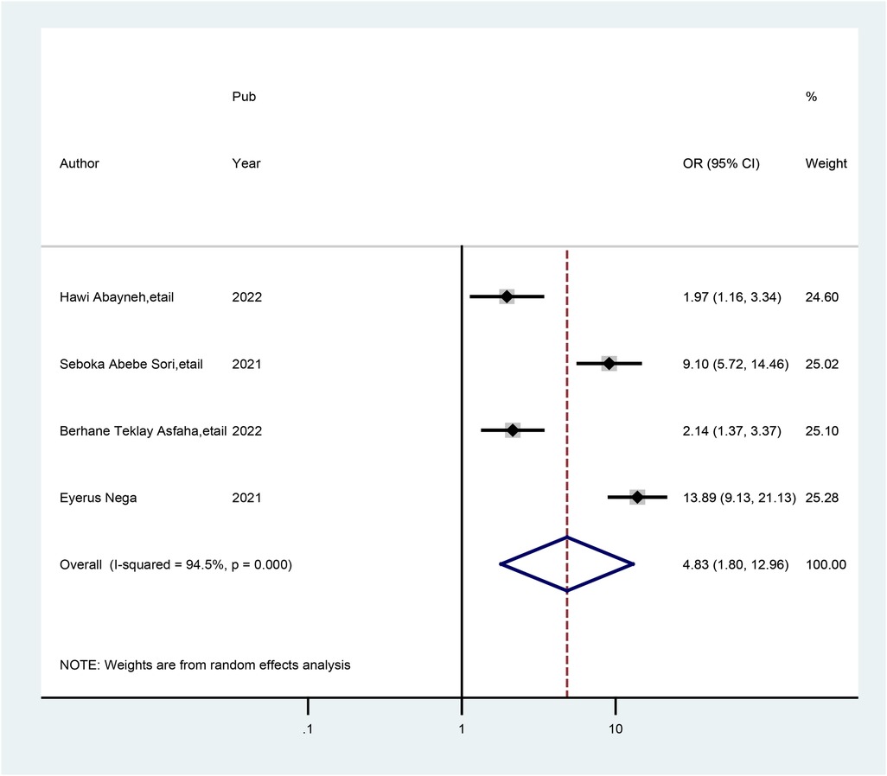The height and width of the screenshot is (776, 887).
Task: Select author 'Eyerus Nega'
Action: [98, 499]
